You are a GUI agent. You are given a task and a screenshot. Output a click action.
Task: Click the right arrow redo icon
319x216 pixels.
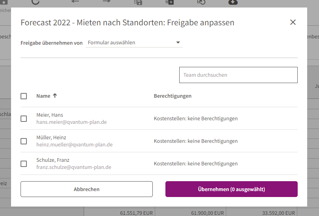[107, 2]
